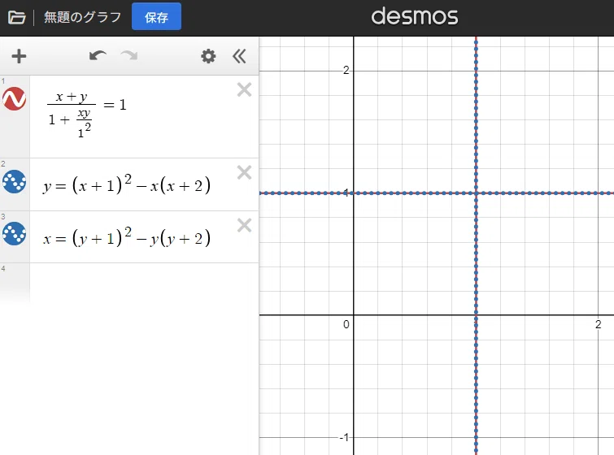Click the y-axis label -1

coord(344,437)
